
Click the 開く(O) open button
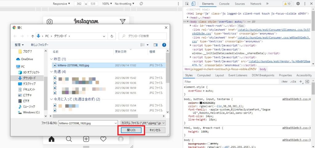[x=131, y=130]
